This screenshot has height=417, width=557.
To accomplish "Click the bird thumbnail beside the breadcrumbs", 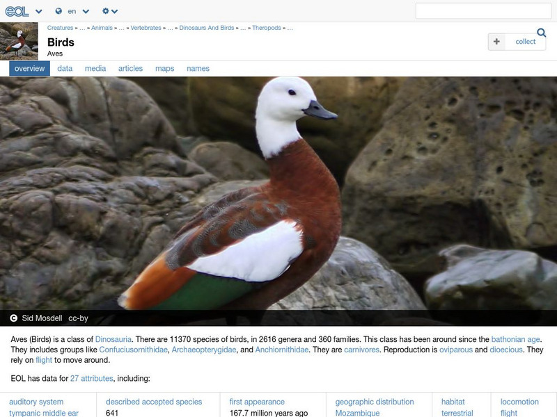I will pos(17,40).
